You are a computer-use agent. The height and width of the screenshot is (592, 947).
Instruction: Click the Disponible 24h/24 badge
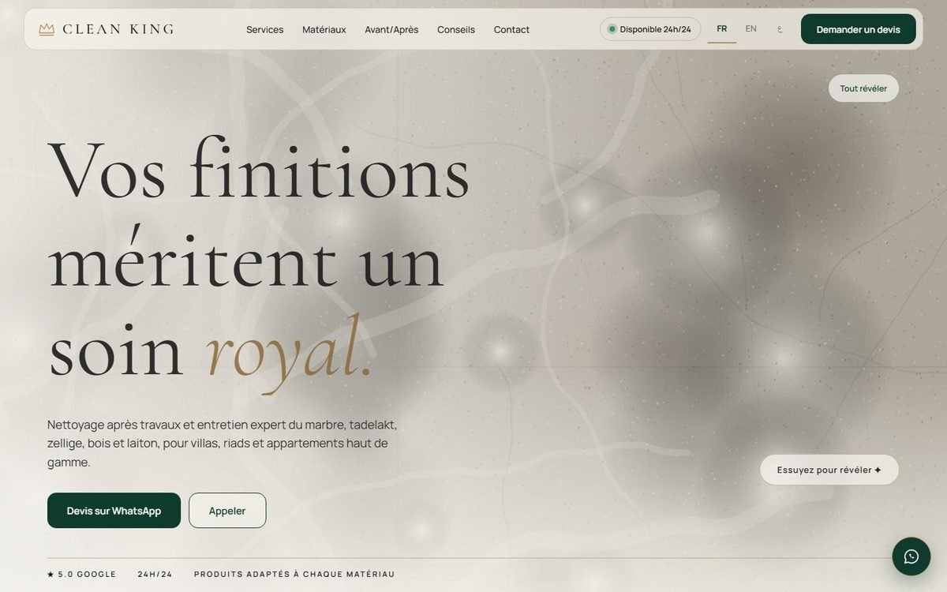(650, 29)
